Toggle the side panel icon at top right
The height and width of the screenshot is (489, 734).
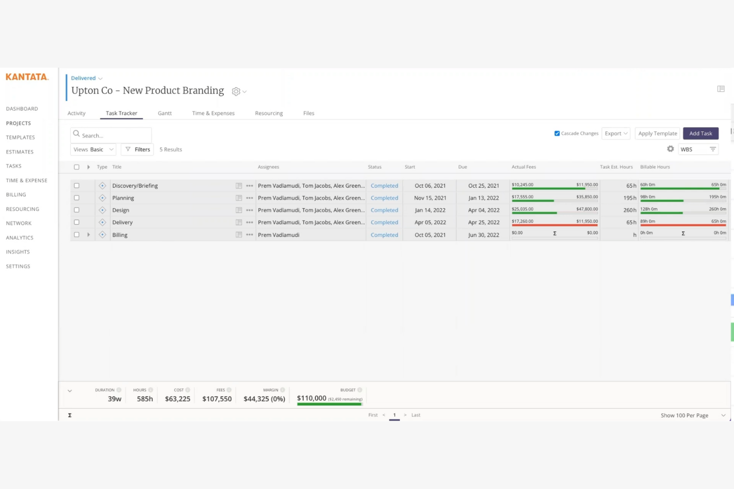(721, 89)
